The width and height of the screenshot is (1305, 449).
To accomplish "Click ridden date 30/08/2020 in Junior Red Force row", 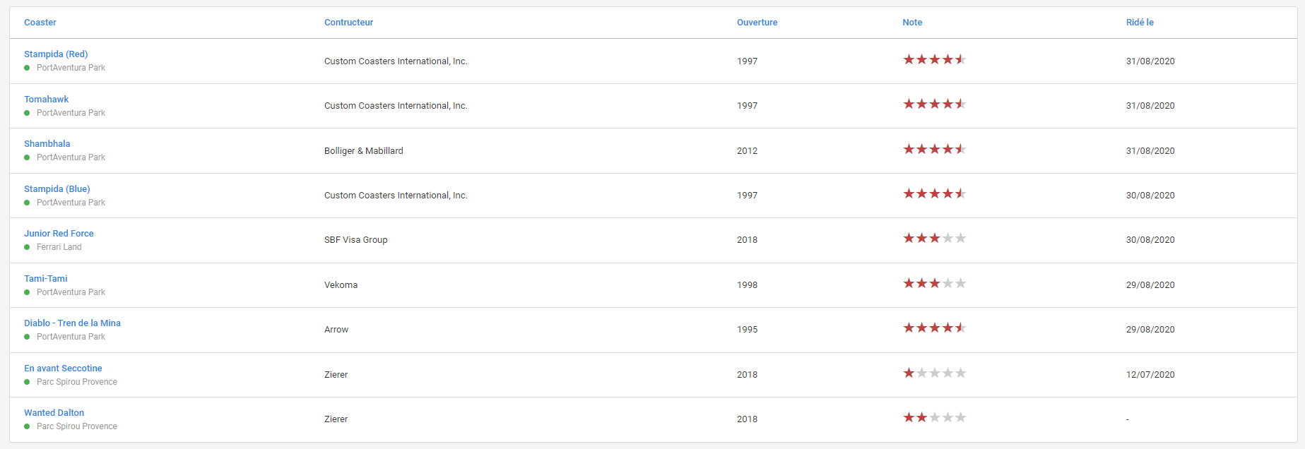I will point(1150,240).
